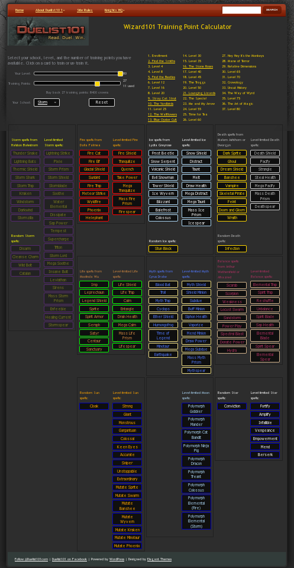This screenshot has height=568, width=294.
Task: Open About Duelist101 menu
Action: tap(50, 10)
